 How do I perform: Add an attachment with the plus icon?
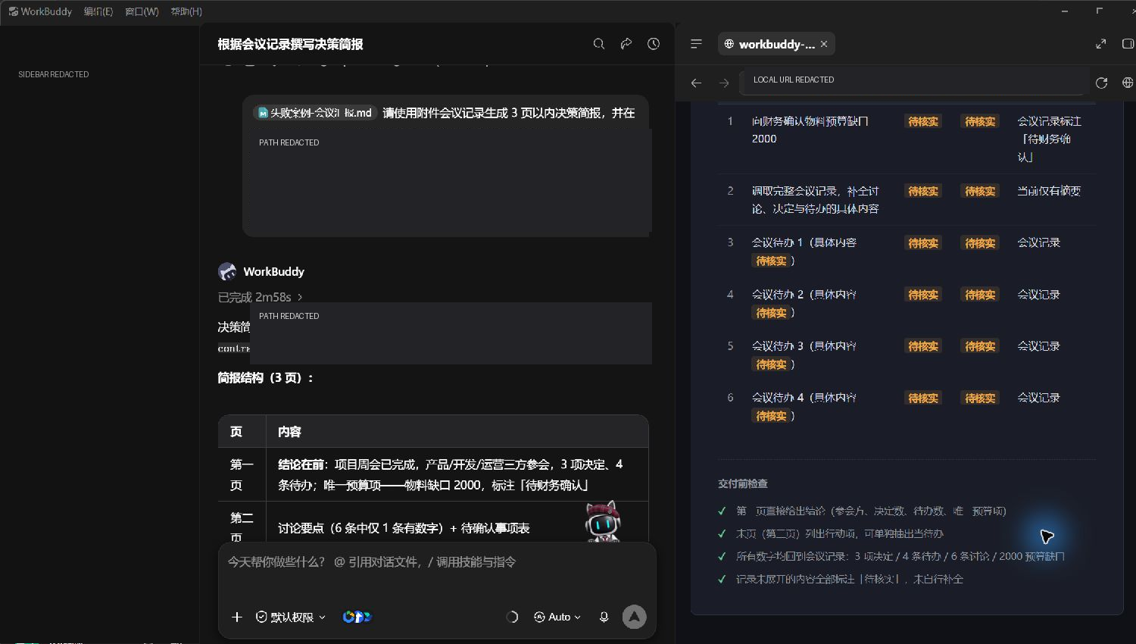(x=237, y=617)
